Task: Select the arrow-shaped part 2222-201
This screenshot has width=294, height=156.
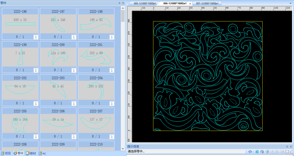Action: point(96,57)
